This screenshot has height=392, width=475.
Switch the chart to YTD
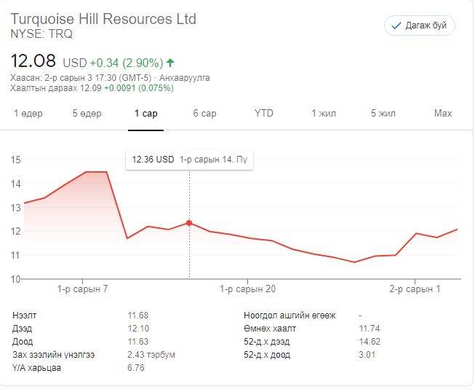264,114
